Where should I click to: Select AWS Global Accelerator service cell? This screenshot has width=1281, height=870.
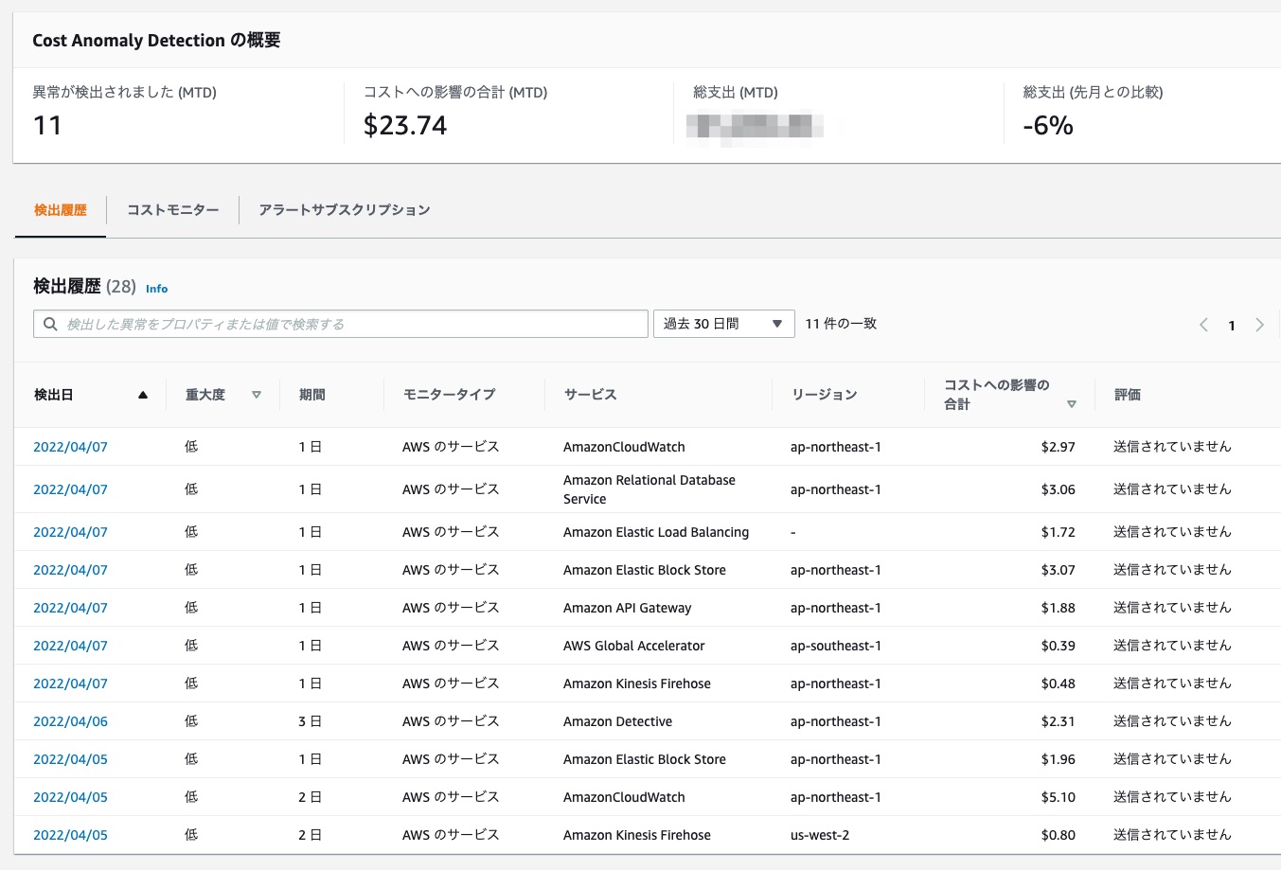tap(633, 646)
